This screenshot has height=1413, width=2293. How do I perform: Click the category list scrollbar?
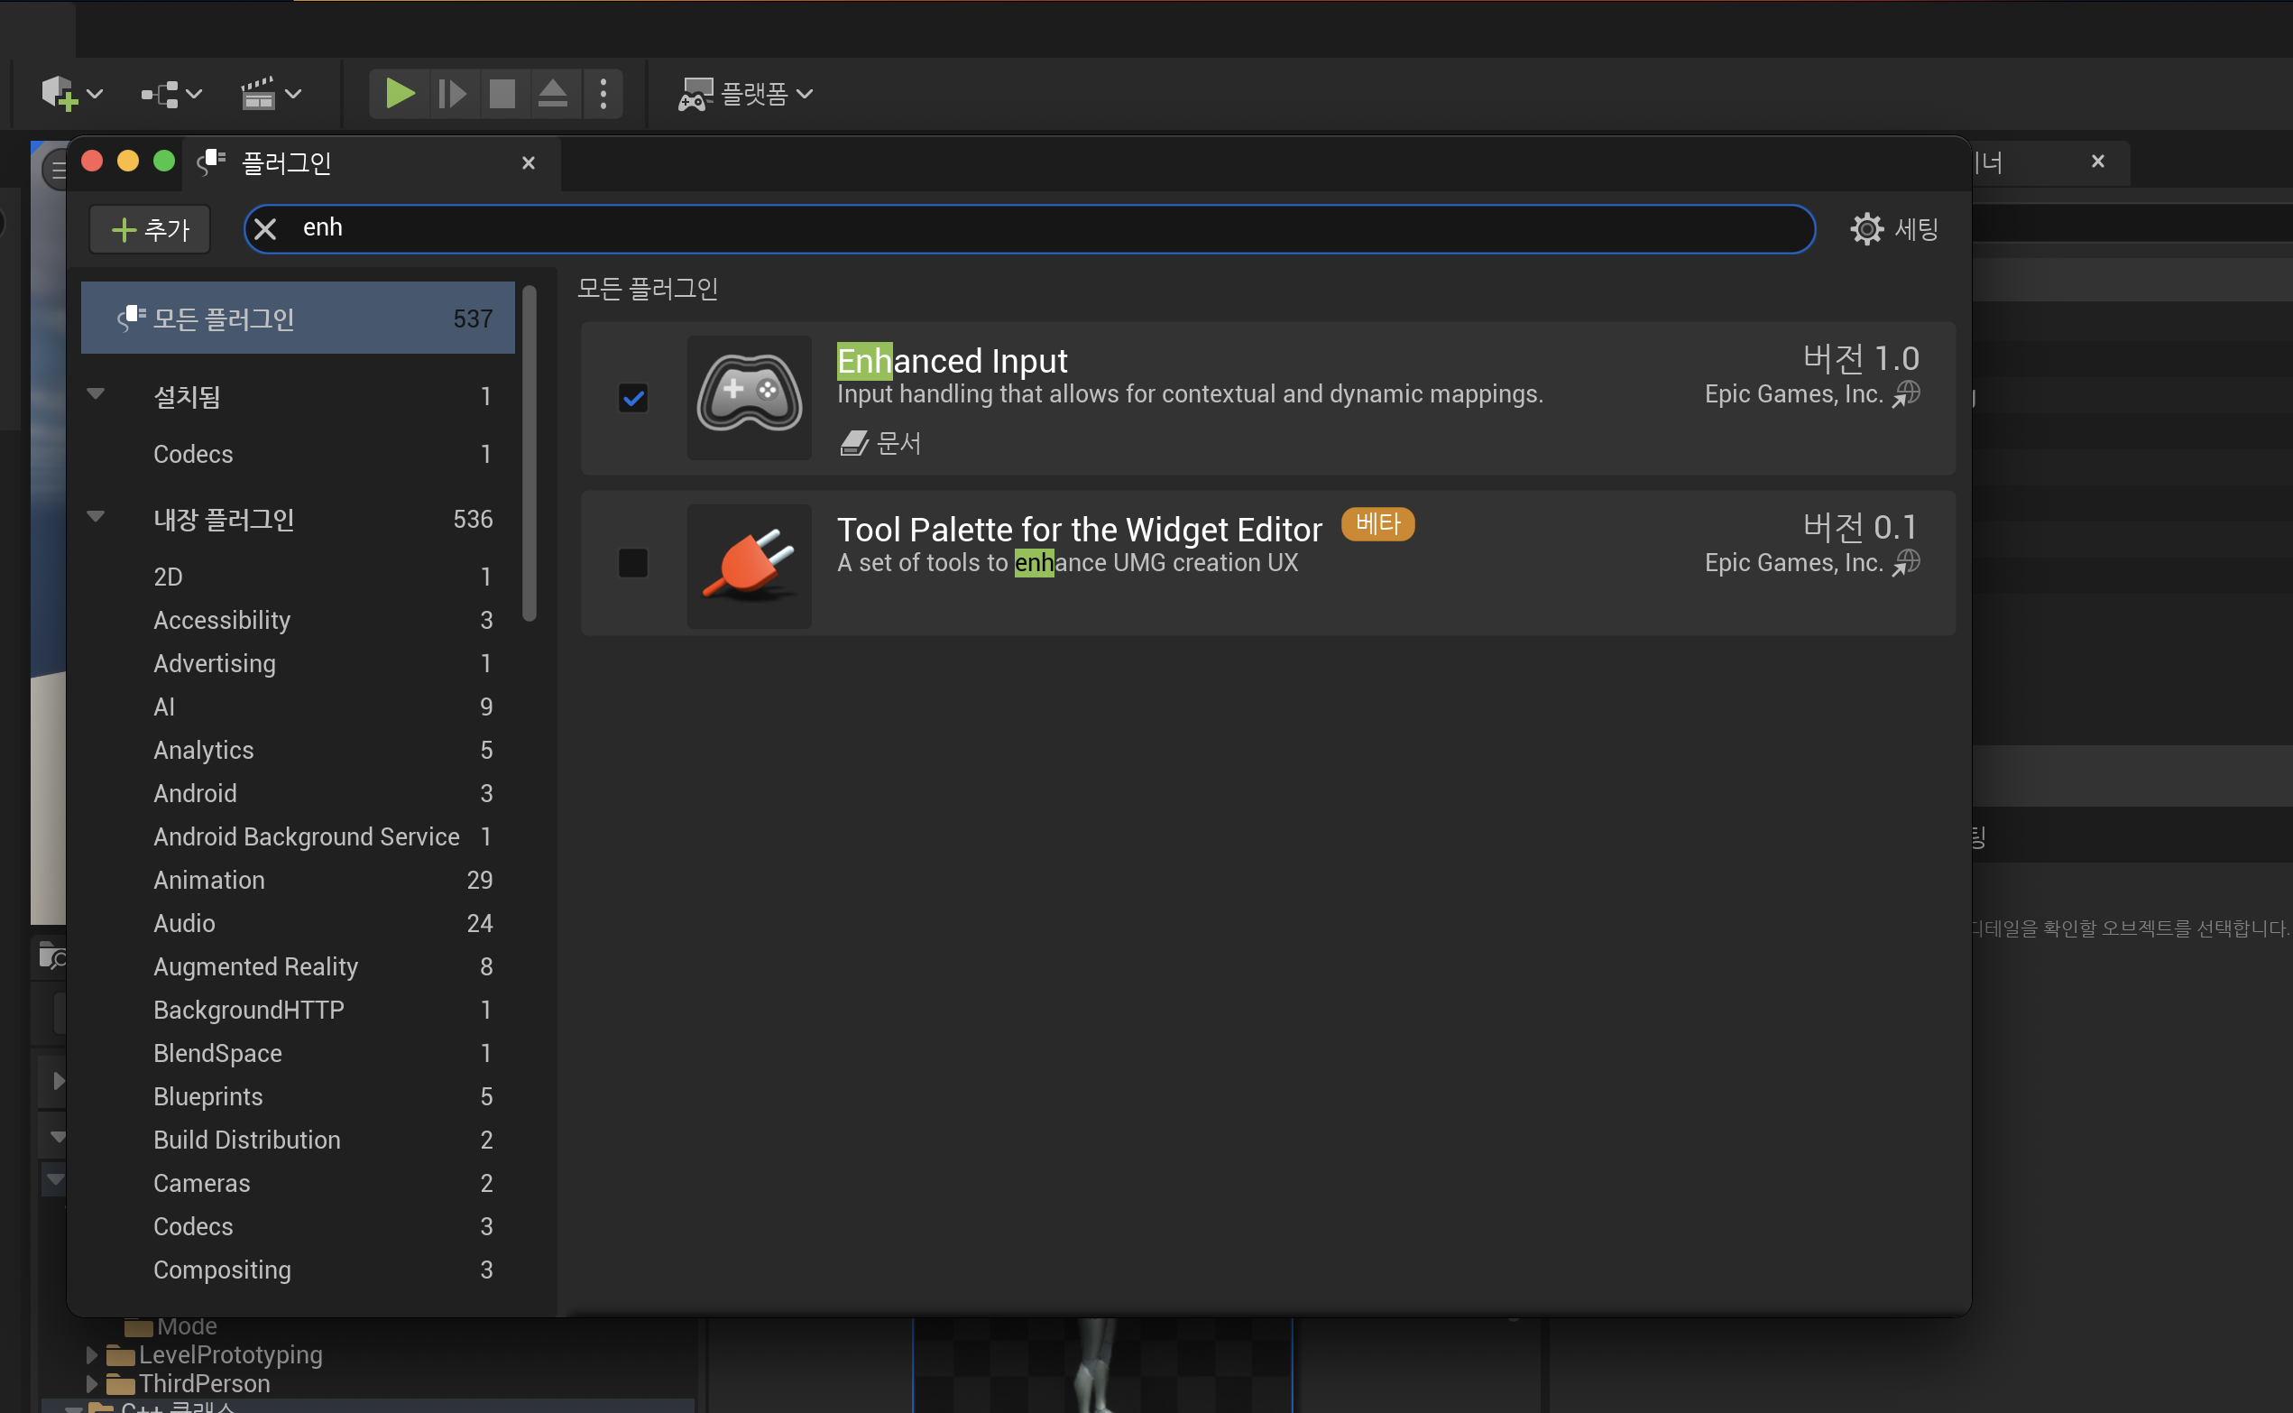[530, 454]
